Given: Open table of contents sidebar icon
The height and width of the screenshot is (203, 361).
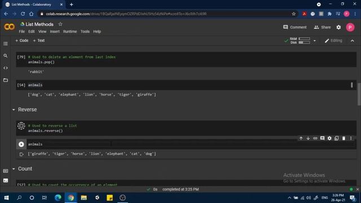Looking at the screenshot, I should coord(6,43).
